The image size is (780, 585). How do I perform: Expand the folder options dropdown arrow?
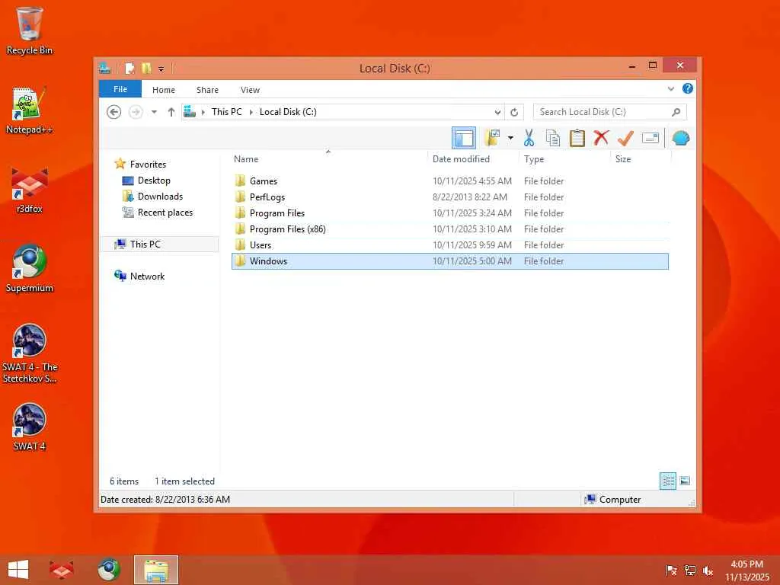click(x=510, y=138)
